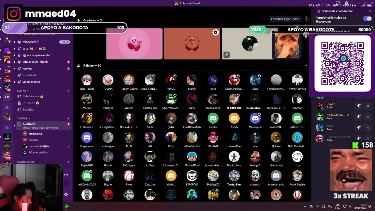Dismiss PlayGD's speak request
Image resolution: width=375 pixels, height=211 pixels.
368,106
